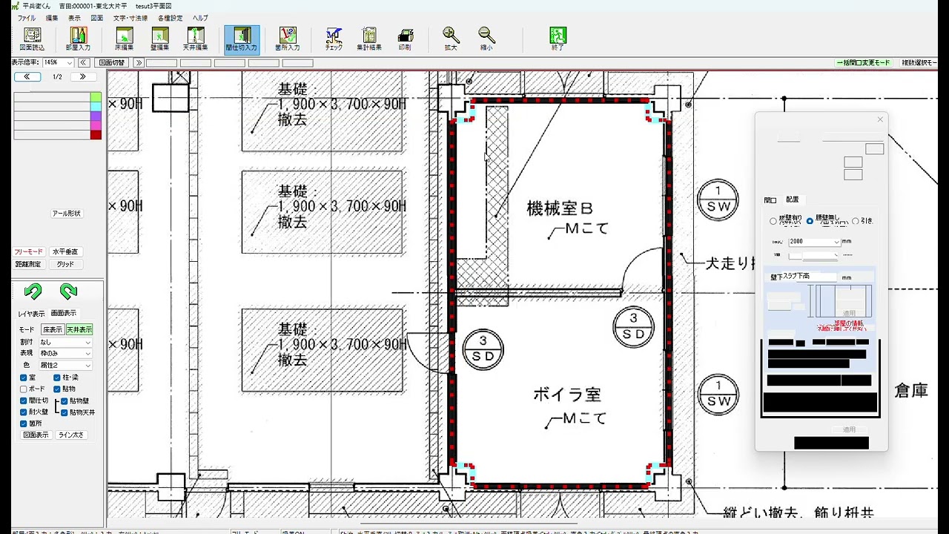Viewport: 949px width, 534px height.
Task: Click the フリーモード button
Action: coord(29,252)
